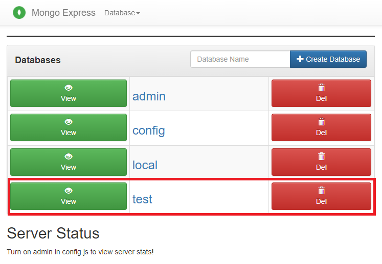
Task: Delete the local database
Action: pyautogui.click(x=321, y=162)
